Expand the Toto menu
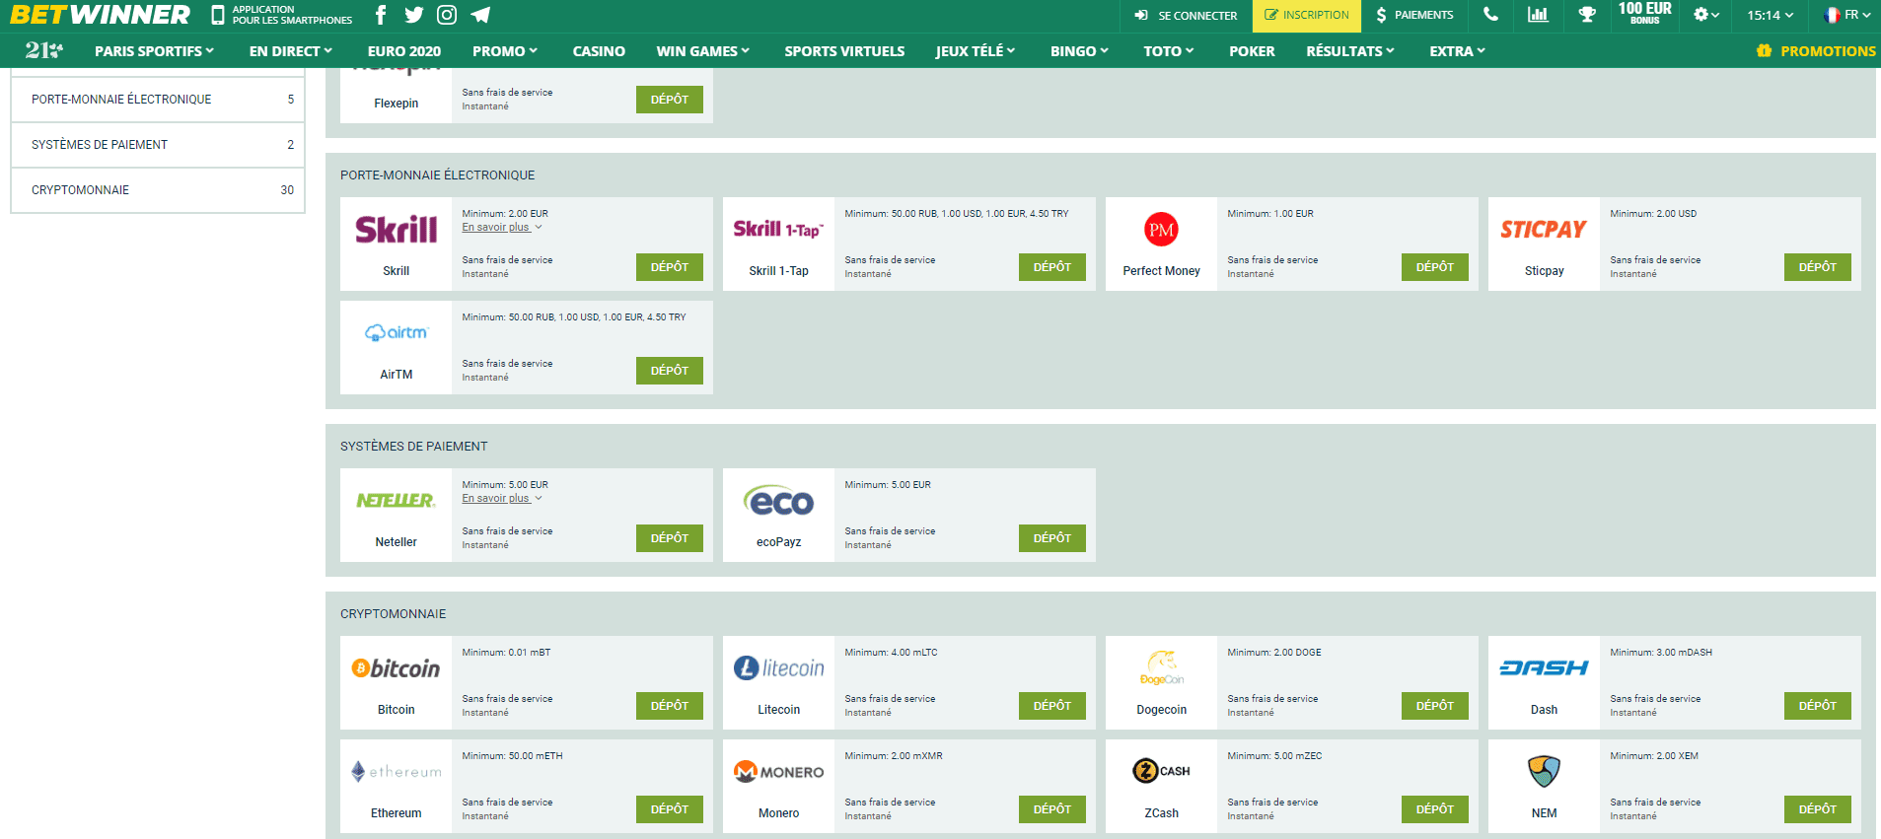The height and width of the screenshot is (839, 1881). coord(1169,51)
